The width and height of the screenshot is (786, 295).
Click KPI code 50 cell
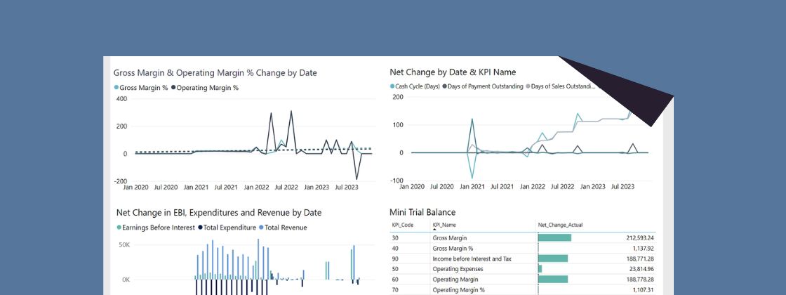[x=395, y=269]
